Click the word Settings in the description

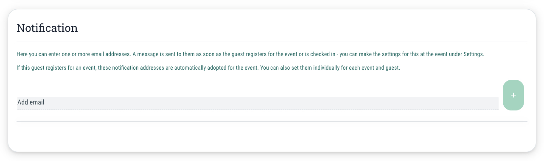coord(474,54)
